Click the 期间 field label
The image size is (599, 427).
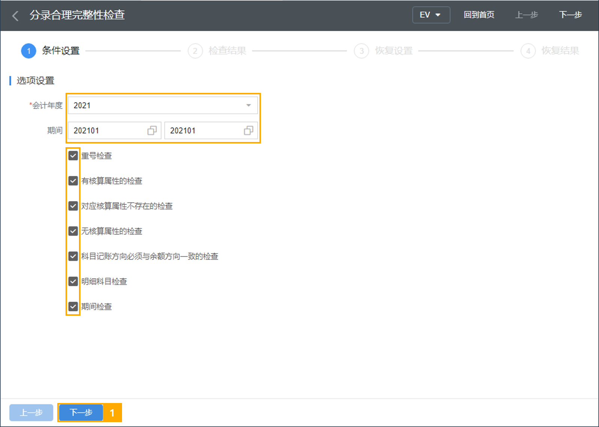pos(55,130)
